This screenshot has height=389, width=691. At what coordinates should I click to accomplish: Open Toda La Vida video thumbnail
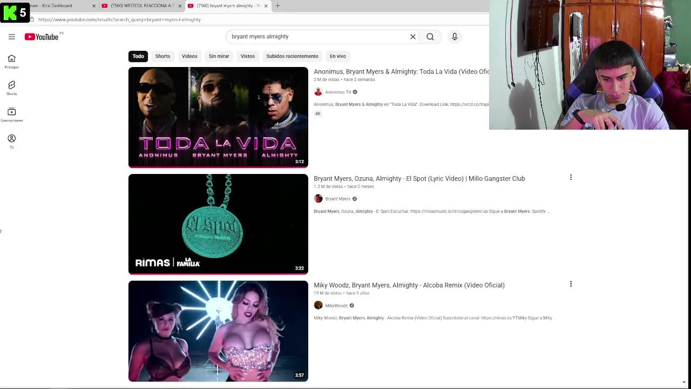(x=218, y=117)
